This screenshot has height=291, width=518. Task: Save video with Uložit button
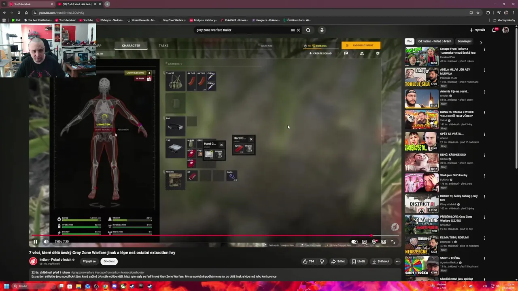tap(358, 261)
